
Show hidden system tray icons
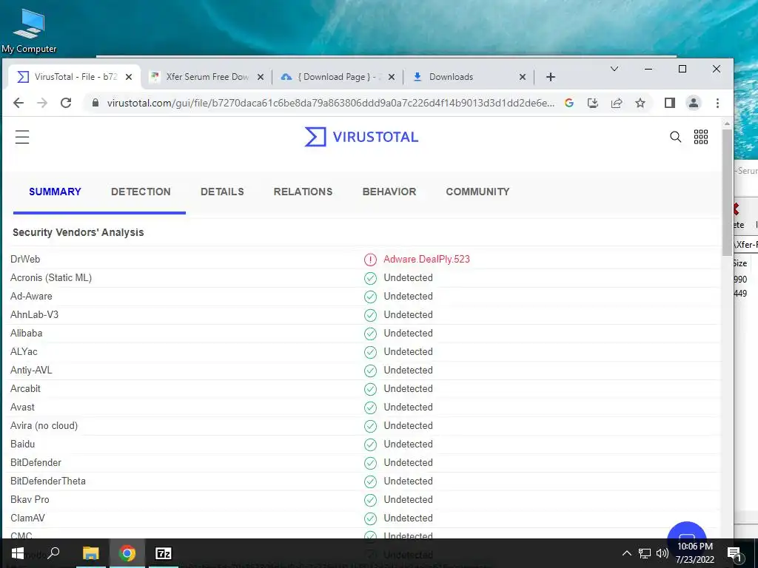click(626, 553)
